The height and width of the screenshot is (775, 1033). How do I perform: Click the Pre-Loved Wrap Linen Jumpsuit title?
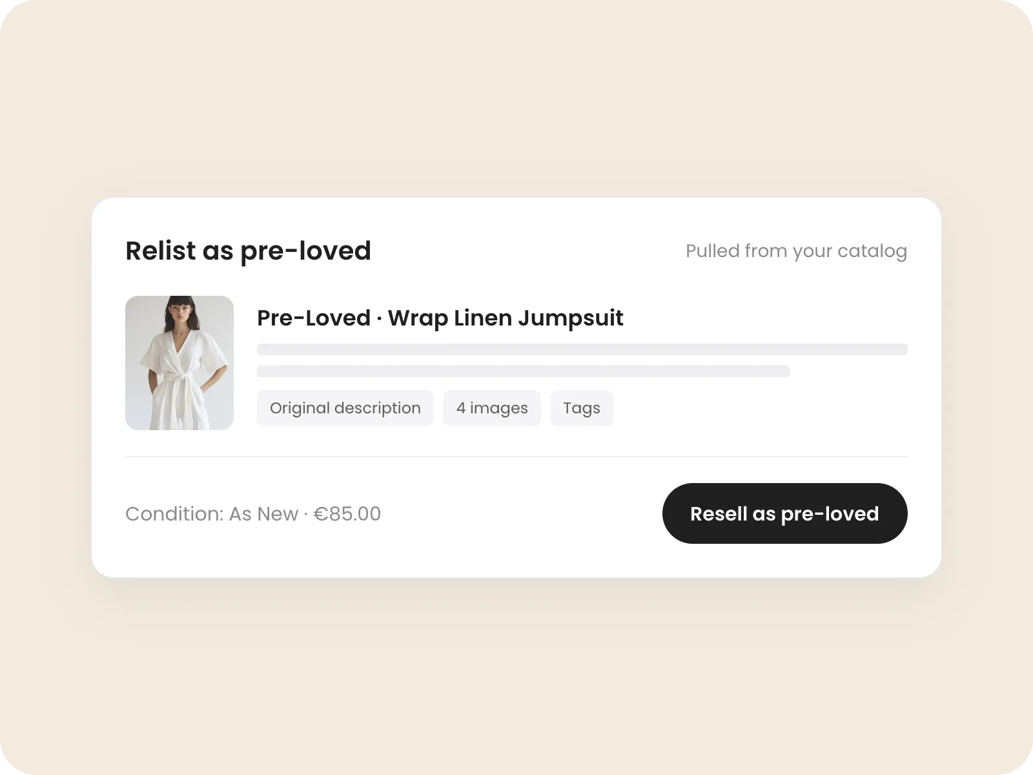pos(440,318)
